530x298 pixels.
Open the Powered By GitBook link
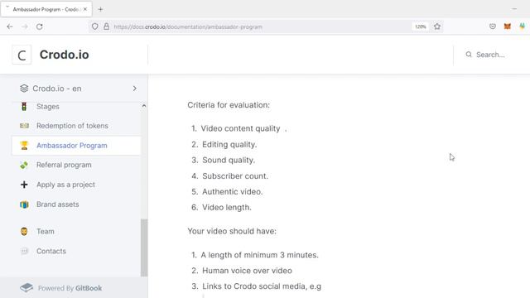(70, 288)
